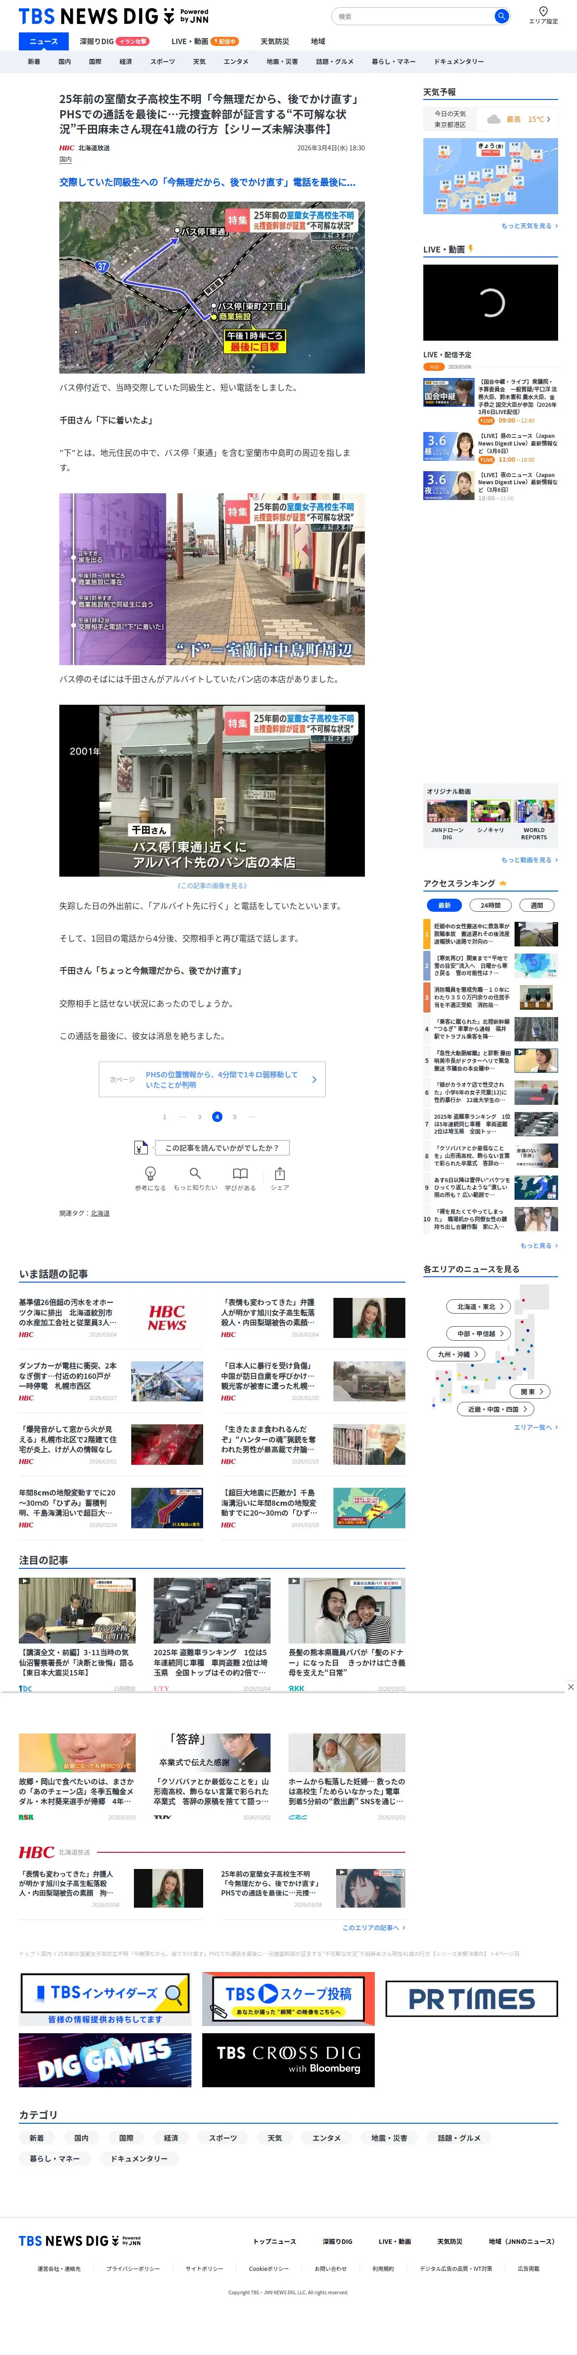Viewport: 577px width, 2355px height.
Task: Open 東京都港区 today's weather row
Action: tap(490, 119)
